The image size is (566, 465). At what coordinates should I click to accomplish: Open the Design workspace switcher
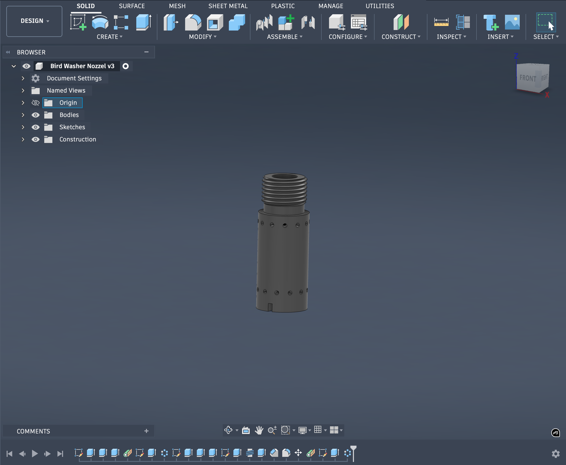pyautogui.click(x=34, y=21)
